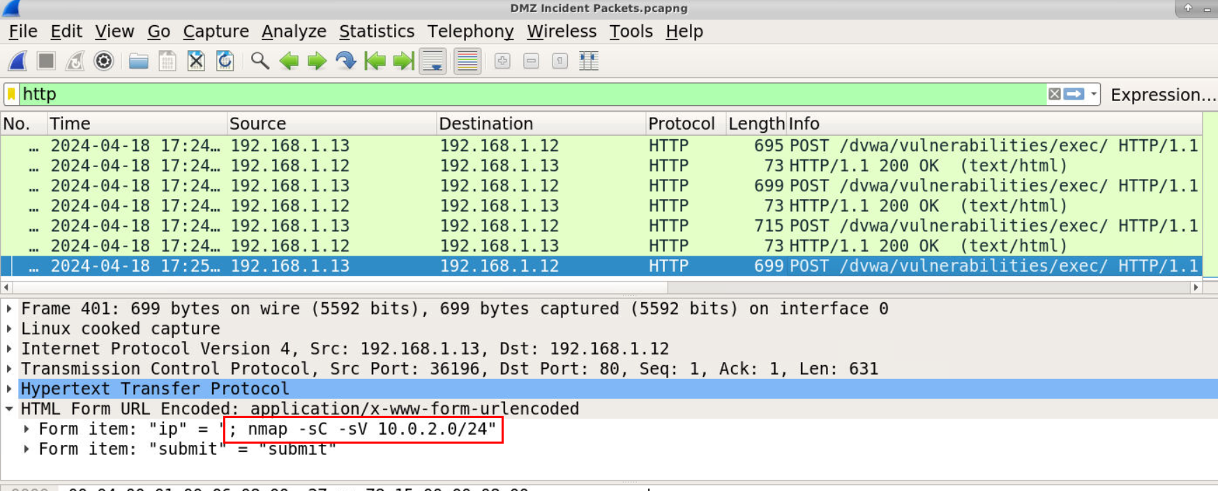The image size is (1218, 491).
Task: Jump to the last packet
Action: coord(403,61)
